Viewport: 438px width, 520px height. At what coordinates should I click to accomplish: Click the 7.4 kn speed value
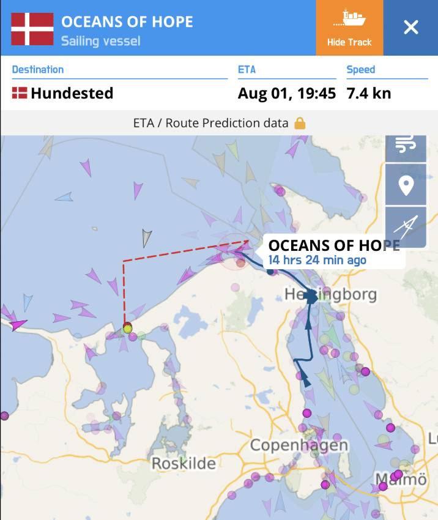pos(368,94)
